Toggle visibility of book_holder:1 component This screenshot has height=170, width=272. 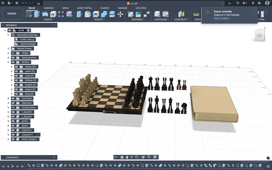[13, 139]
